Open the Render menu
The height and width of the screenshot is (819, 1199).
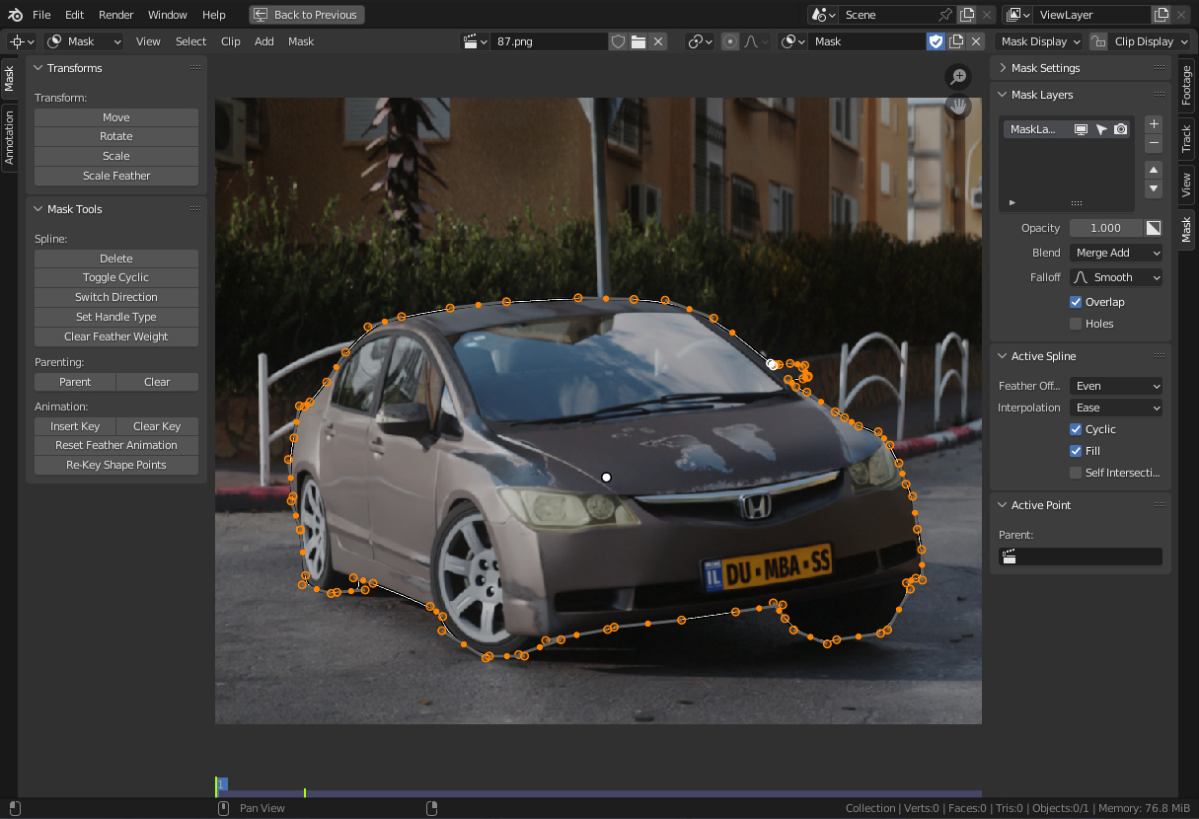(x=116, y=15)
